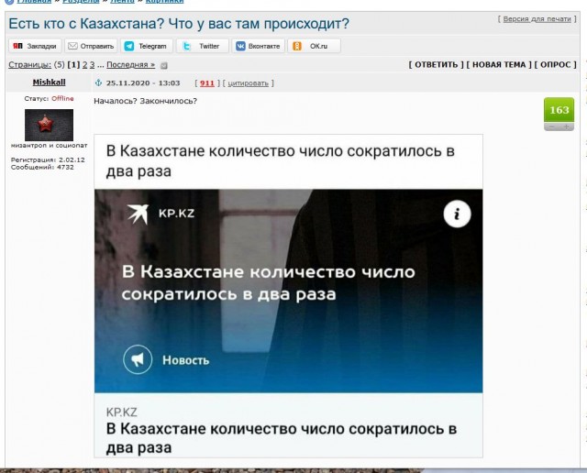Click the Отправить email share button
This screenshot has width=587, height=473.
(91, 46)
